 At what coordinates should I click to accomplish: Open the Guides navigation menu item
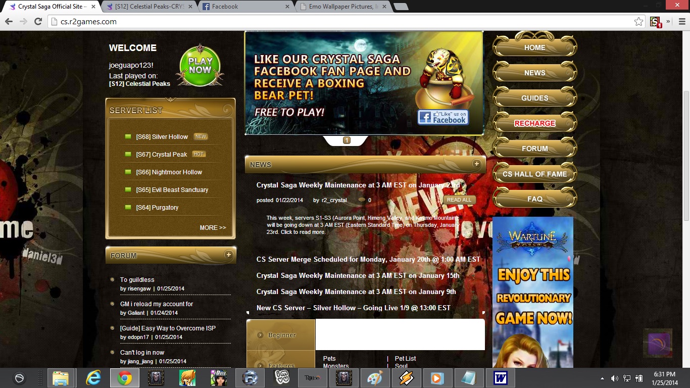click(x=534, y=98)
